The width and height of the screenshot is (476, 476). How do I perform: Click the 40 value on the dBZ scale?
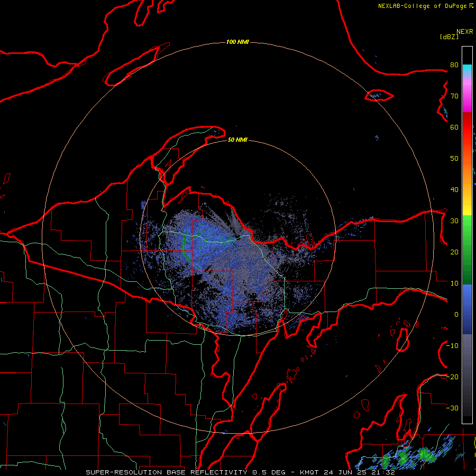[454, 190]
